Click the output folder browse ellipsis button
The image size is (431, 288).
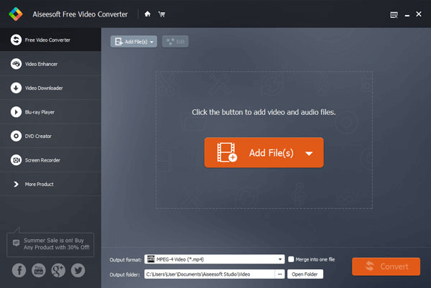pyautogui.click(x=279, y=274)
